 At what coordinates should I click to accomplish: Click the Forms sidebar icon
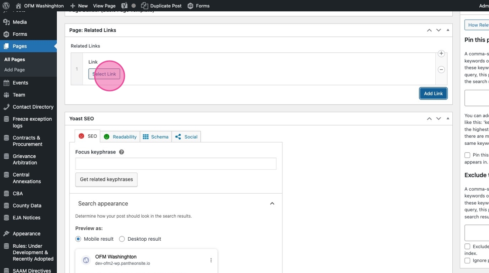(x=6, y=34)
